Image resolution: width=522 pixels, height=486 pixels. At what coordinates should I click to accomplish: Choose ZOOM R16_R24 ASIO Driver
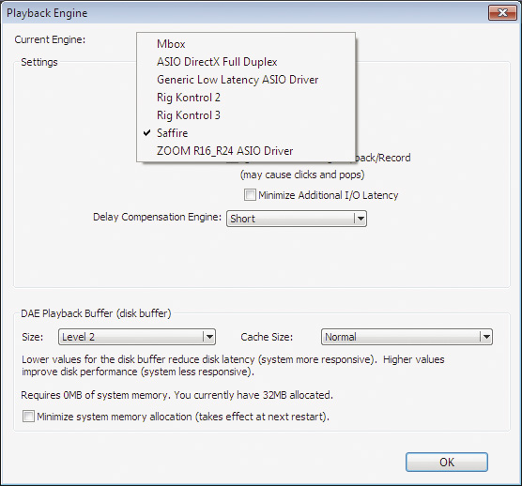pos(246,151)
